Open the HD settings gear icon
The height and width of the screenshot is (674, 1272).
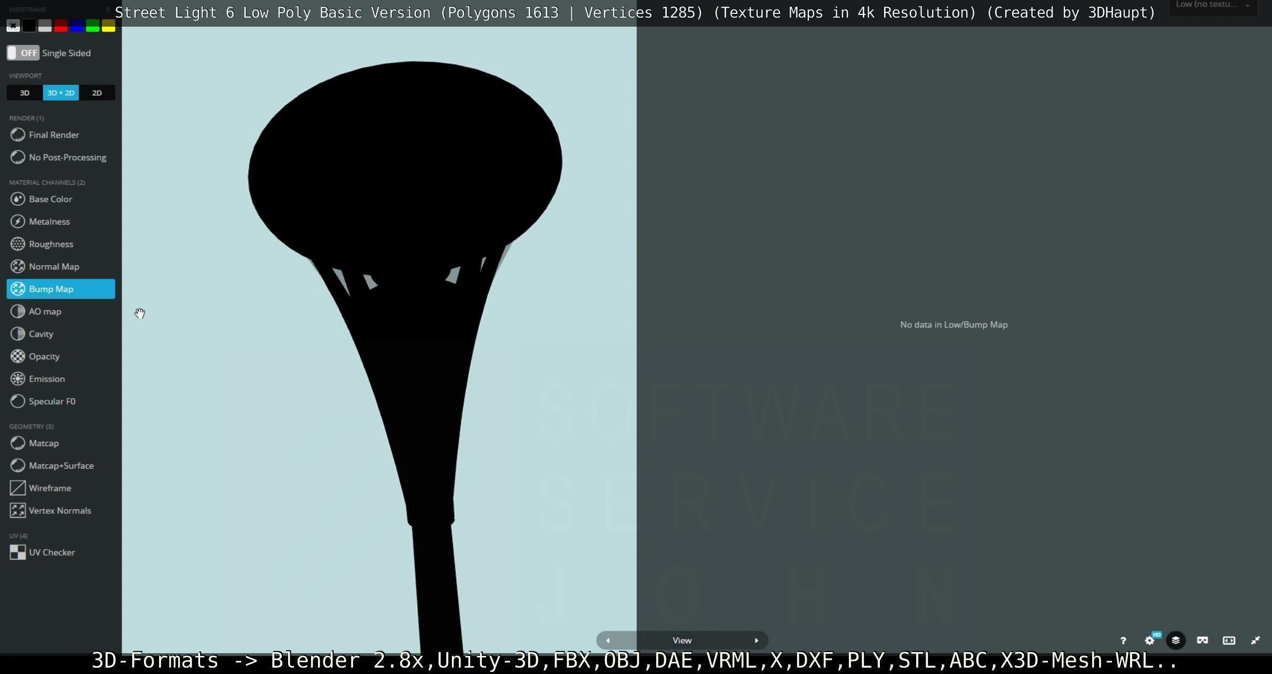[x=1150, y=640]
